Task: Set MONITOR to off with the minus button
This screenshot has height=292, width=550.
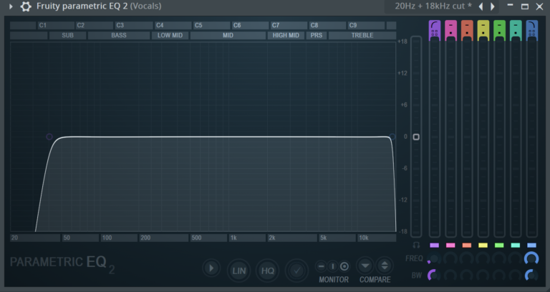Action: [321, 267]
